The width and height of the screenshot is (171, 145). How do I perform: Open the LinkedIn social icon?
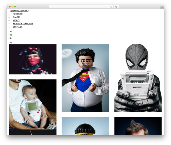(x=11, y=38)
